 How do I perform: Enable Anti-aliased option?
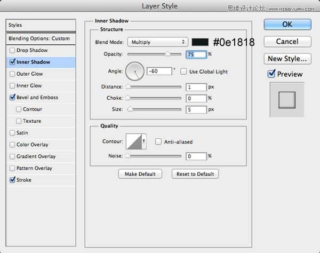pyautogui.click(x=158, y=141)
